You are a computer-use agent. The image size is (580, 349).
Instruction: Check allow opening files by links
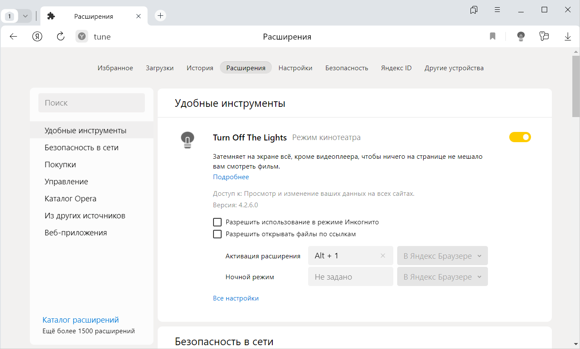tap(217, 234)
